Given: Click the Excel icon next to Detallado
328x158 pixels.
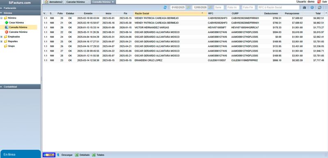Looking at the screenshot, I should pos(77,155).
